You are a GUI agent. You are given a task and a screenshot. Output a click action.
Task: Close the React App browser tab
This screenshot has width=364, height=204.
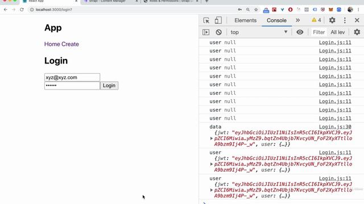click(x=76, y=1)
